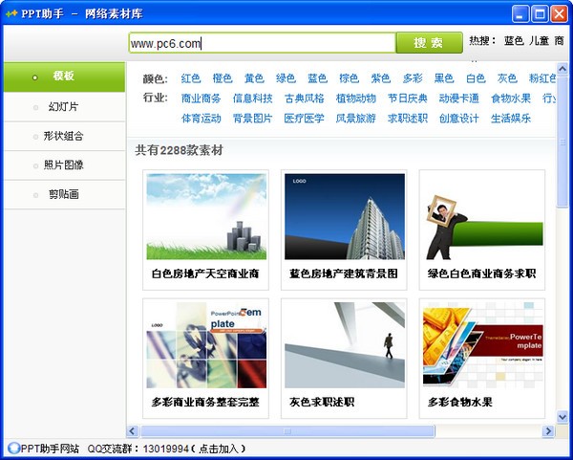Open 照片图像 sidebar category
Screen dimensions: 573x460
(63, 165)
